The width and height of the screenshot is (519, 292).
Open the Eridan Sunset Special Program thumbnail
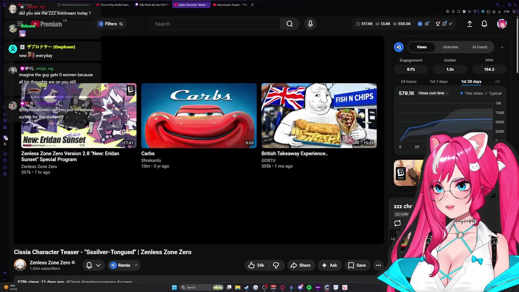point(79,116)
